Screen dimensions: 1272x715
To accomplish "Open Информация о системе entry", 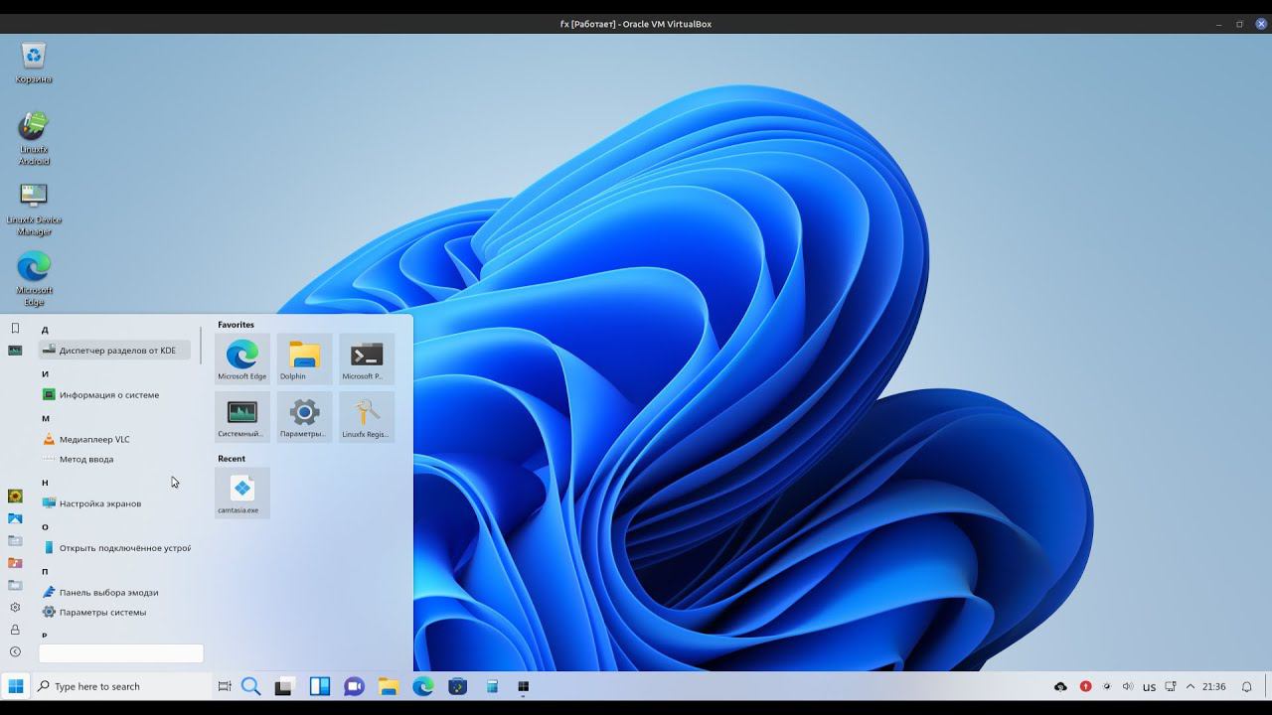I will [x=114, y=394].
